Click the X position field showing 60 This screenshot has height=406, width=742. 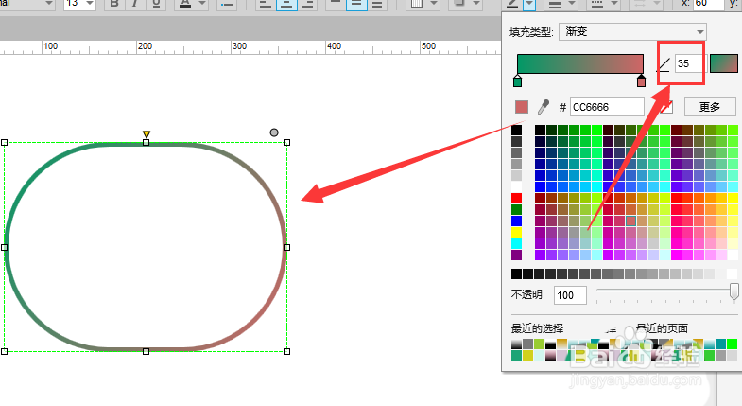[x=708, y=5]
